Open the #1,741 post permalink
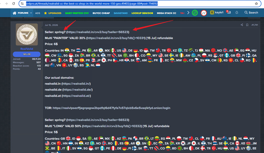This screenshot has width=264, height=153. 255,25
